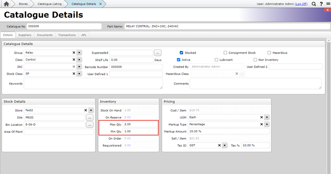
Task: Go to Catalogue Listing breadcrumb
Action: click(49, 4)
